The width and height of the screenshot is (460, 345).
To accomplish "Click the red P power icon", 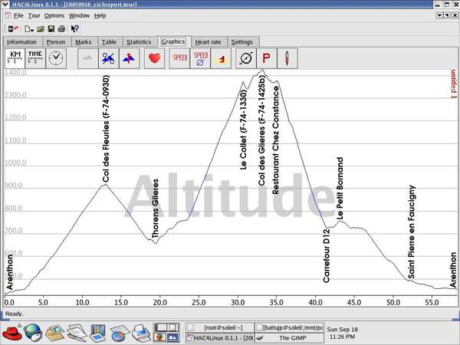I will (267, 58).
